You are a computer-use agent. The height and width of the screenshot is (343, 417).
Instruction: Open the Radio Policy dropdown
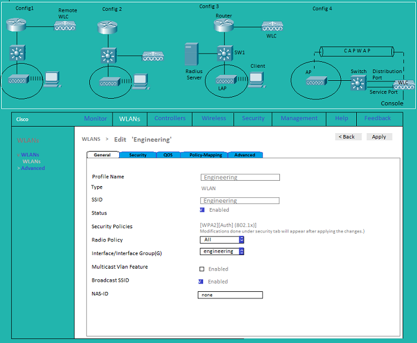click(x=222, y=240)
